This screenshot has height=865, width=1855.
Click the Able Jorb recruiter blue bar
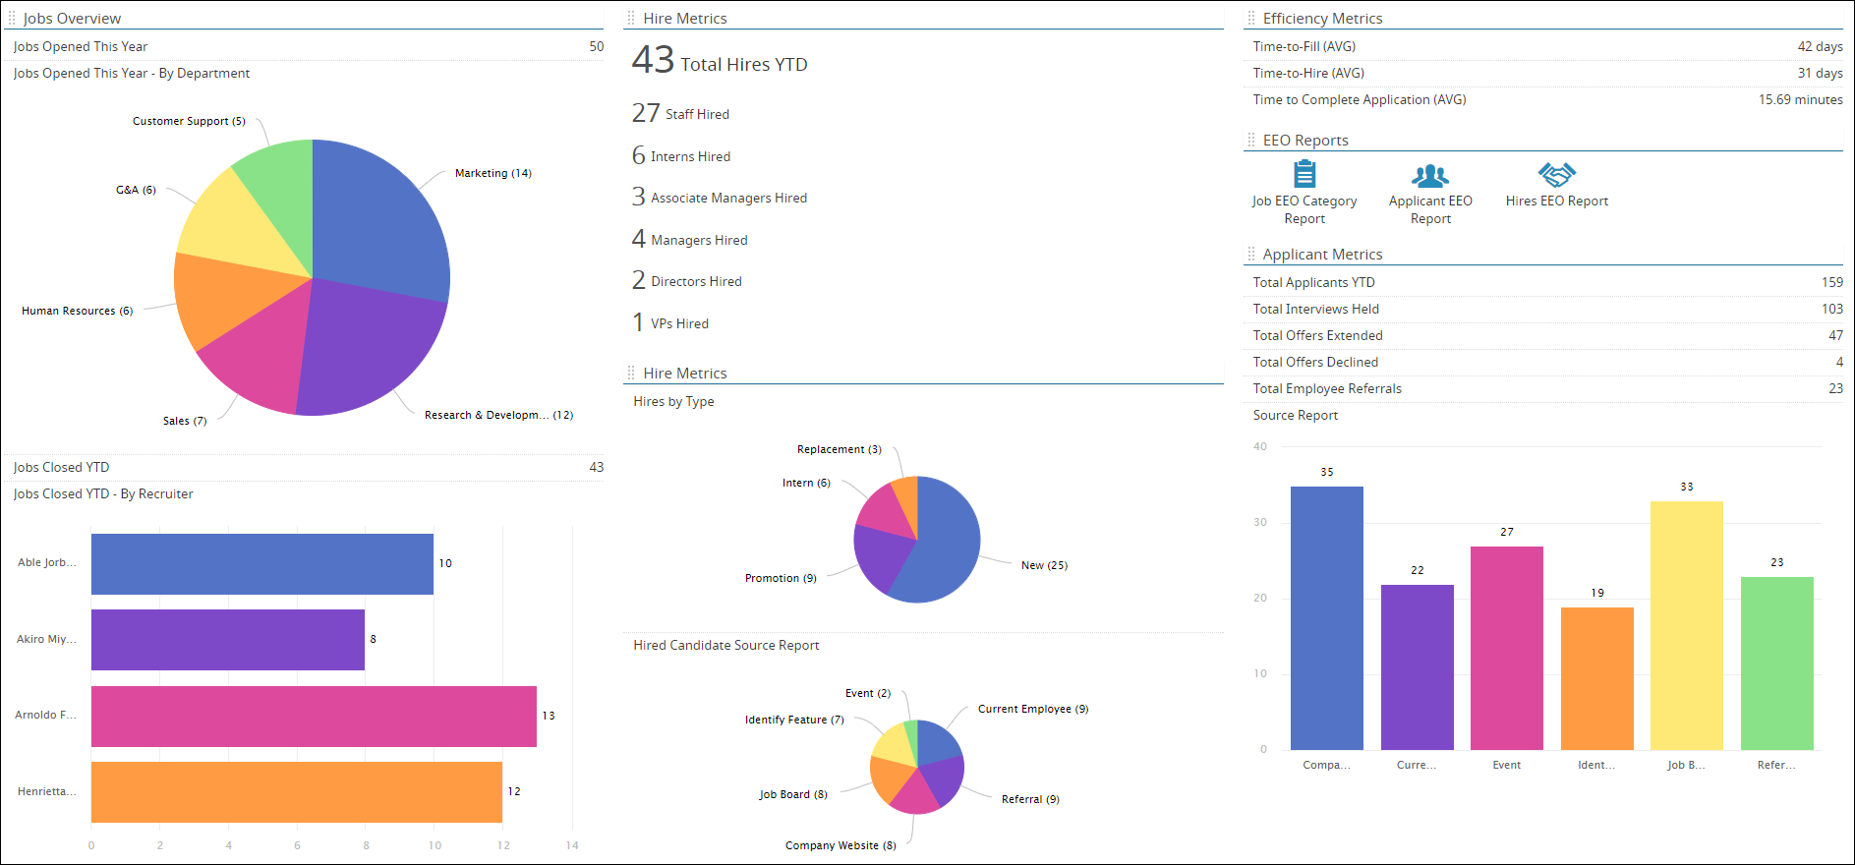[x=262, y=563]
